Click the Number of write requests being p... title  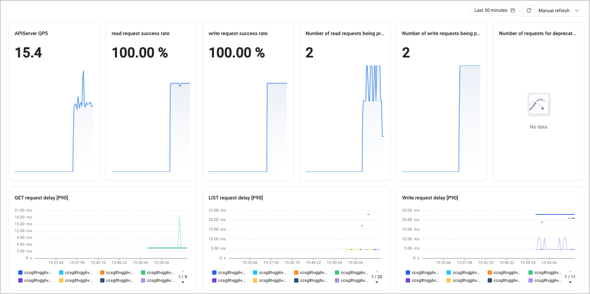point(442,33)
